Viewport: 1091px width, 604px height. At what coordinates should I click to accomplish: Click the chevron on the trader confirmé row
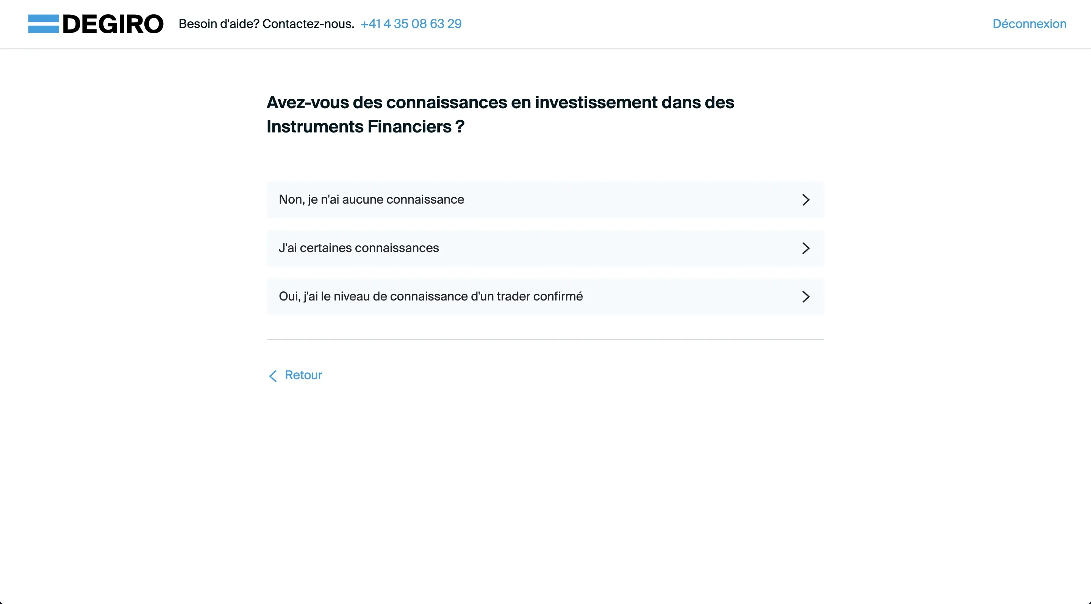806,296
